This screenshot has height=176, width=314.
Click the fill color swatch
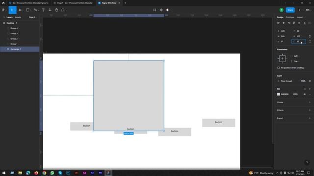278,94
